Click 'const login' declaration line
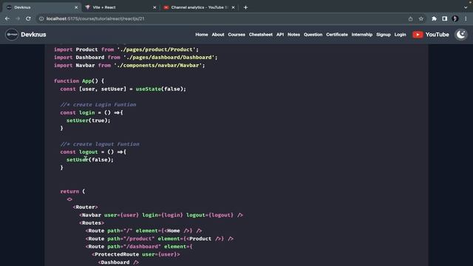This screenshot has width=473, height=266. coord(92,112)
